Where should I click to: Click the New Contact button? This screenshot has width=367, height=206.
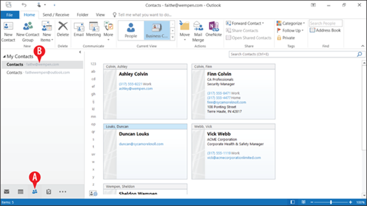point(8,32)
